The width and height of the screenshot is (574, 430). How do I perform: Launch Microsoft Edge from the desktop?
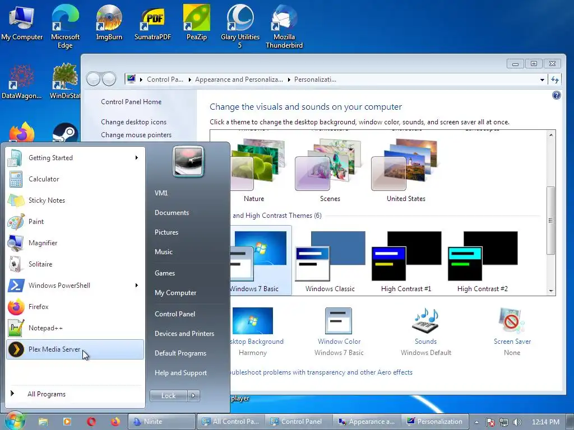(x=65, y=26)
